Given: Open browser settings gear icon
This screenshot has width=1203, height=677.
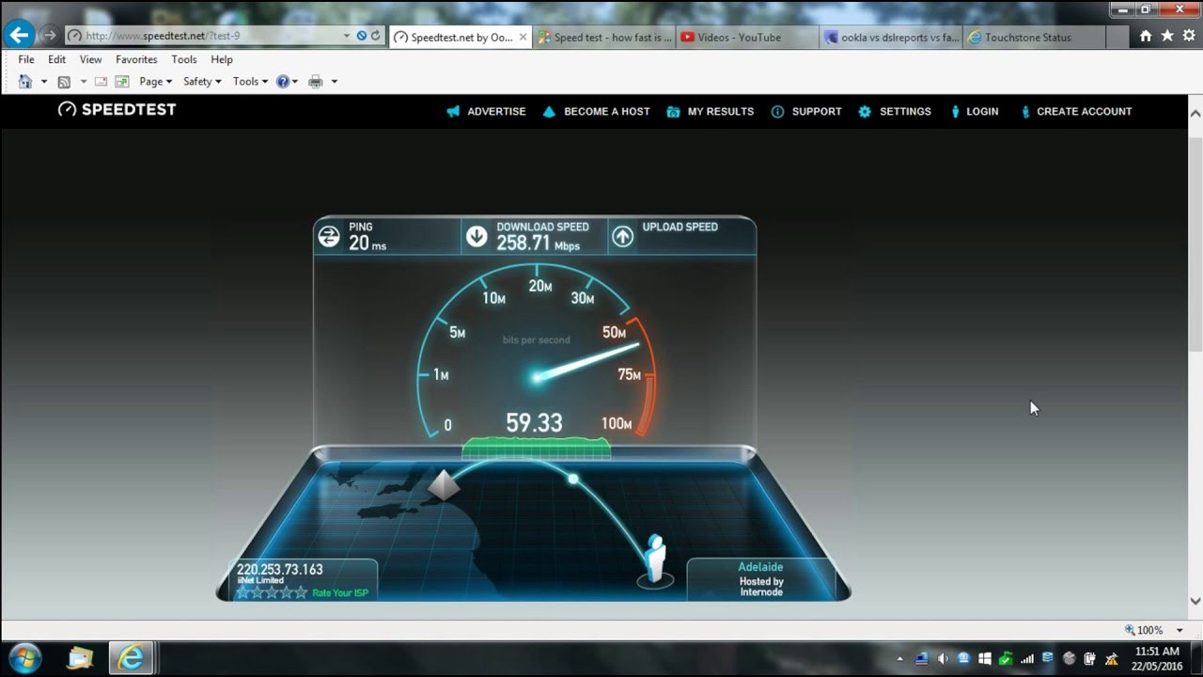Looking at the screenshot, I should click(x=1189, y=36).
